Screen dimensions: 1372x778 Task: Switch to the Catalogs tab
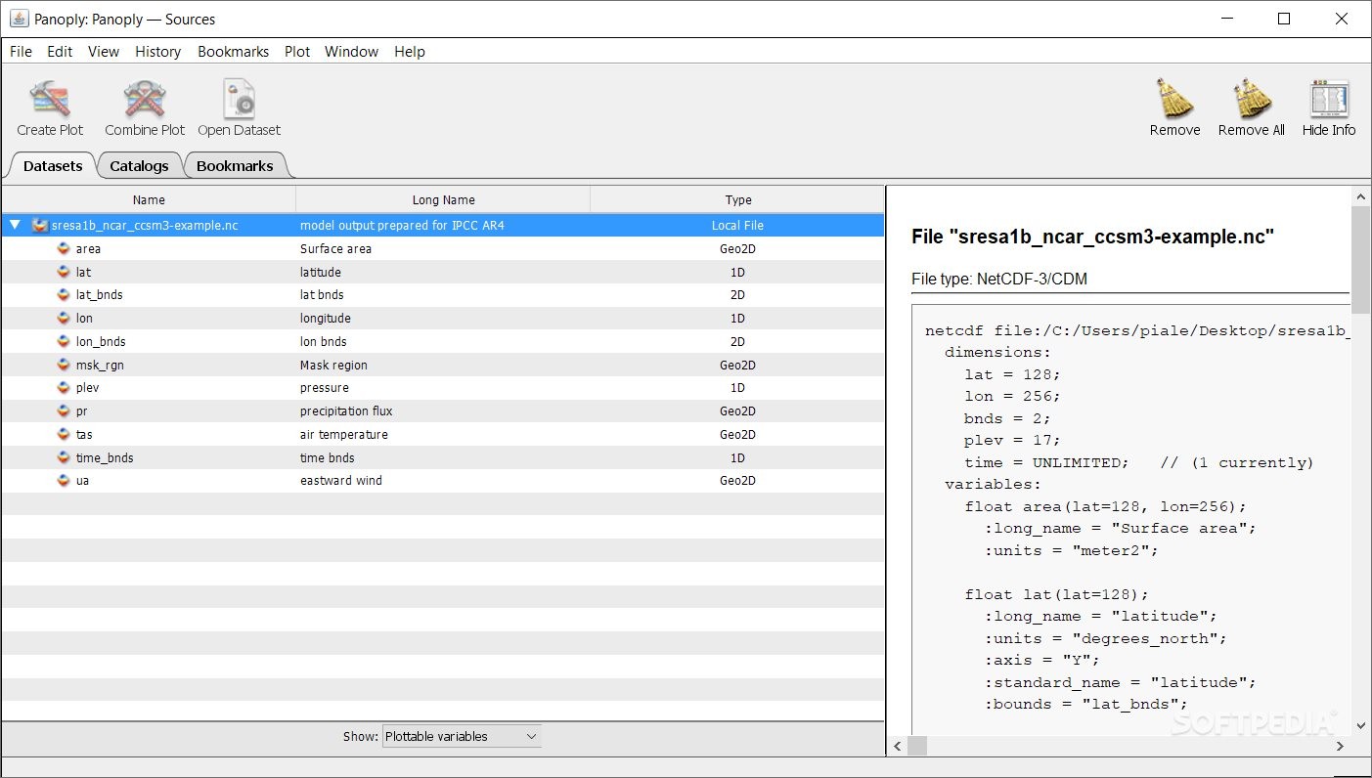pos(139,166)
